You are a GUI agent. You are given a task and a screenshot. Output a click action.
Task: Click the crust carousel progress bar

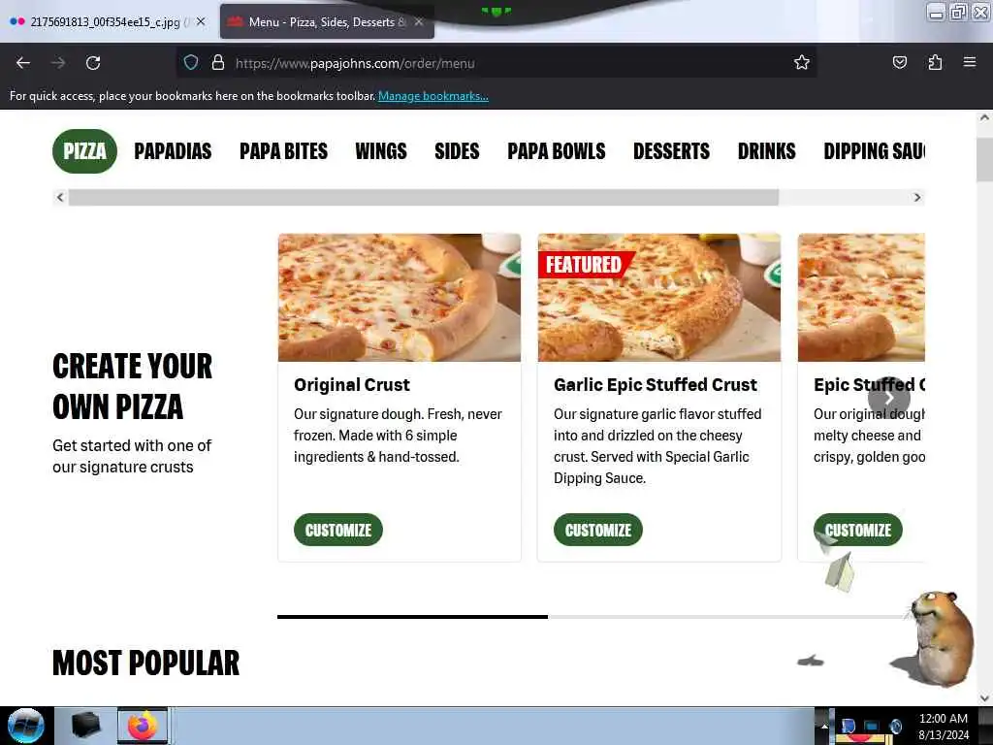click(593, 616)
